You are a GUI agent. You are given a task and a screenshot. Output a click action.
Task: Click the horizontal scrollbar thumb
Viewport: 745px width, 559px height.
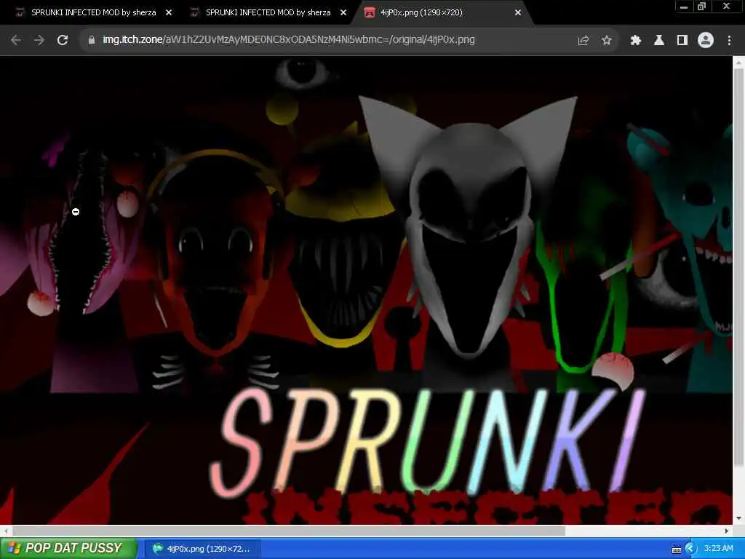click(288, 531)
